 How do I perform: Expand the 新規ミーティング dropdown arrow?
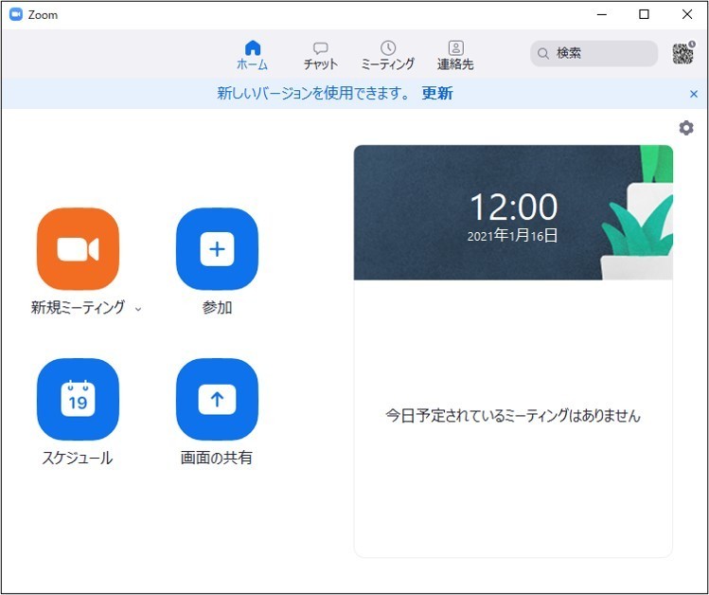coord(138,309)
